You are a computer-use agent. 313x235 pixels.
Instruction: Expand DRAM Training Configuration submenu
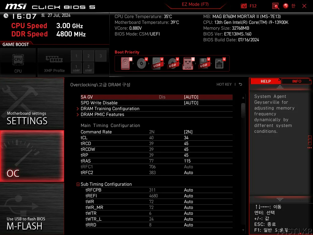tap(110, 109)
